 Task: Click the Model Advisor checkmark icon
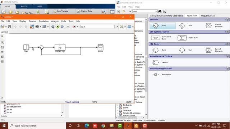pos(121,27)
